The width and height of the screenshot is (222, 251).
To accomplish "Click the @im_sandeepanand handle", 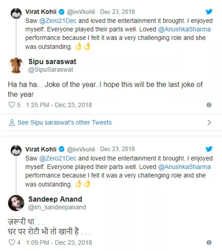I will click(57, 207).
